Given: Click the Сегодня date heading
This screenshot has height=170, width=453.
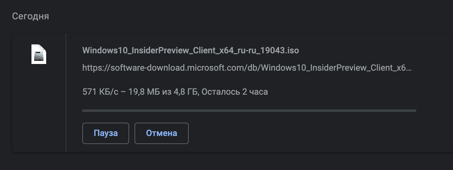Looking at the screenshot, I should pyautogui.click(x=30, y=16).
